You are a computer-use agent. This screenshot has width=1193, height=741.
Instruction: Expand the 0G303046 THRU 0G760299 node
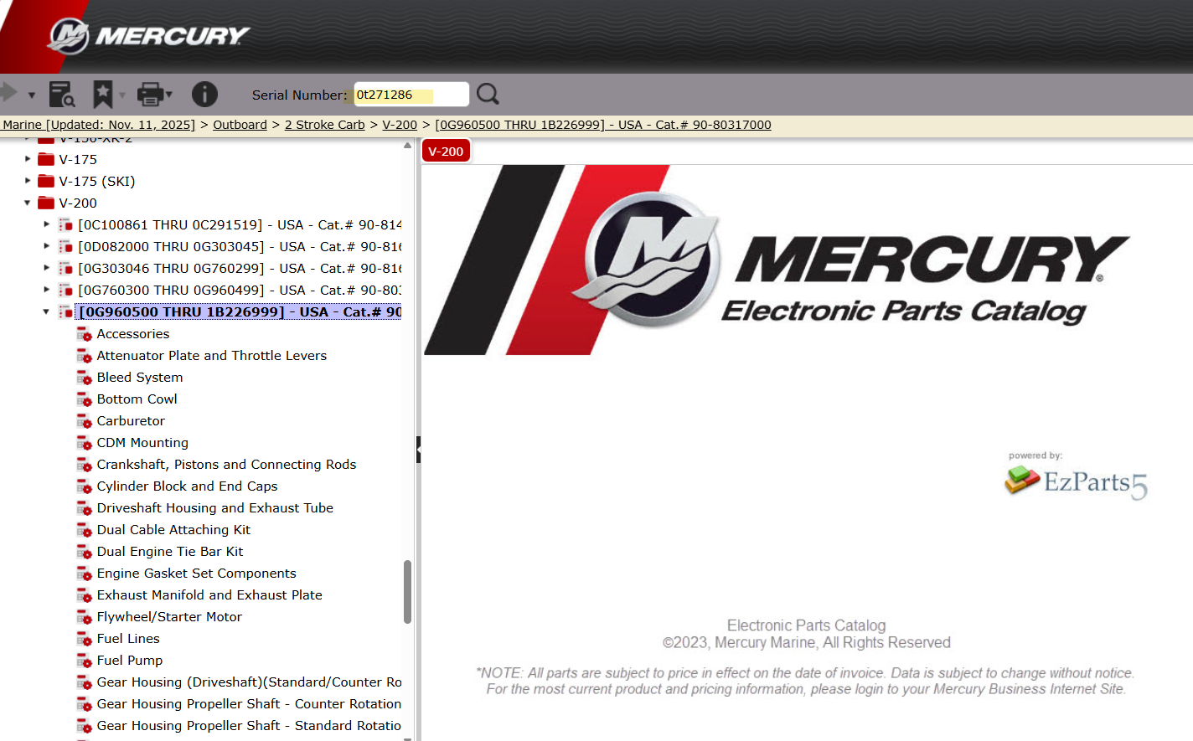coord(47,267)
